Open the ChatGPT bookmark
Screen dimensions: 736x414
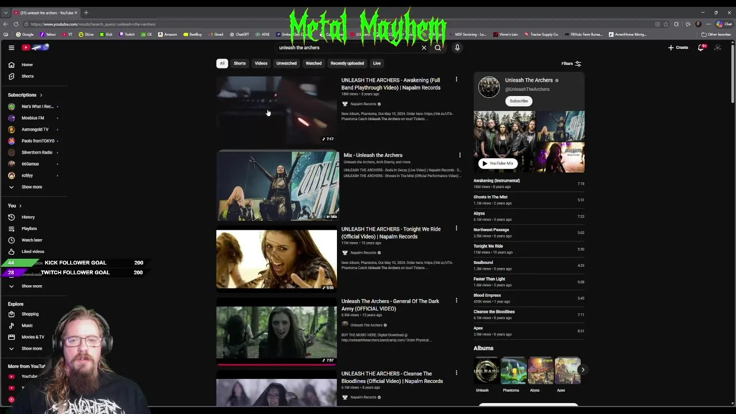click(x=240, y=34)
